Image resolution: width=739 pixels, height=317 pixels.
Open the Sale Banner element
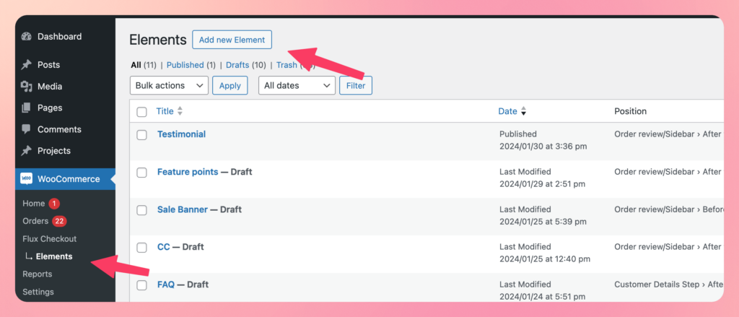pyautogui.click(x=183, y=209)
